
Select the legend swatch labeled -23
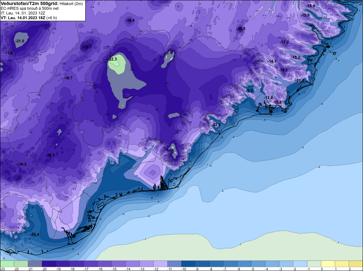[7, 264]
